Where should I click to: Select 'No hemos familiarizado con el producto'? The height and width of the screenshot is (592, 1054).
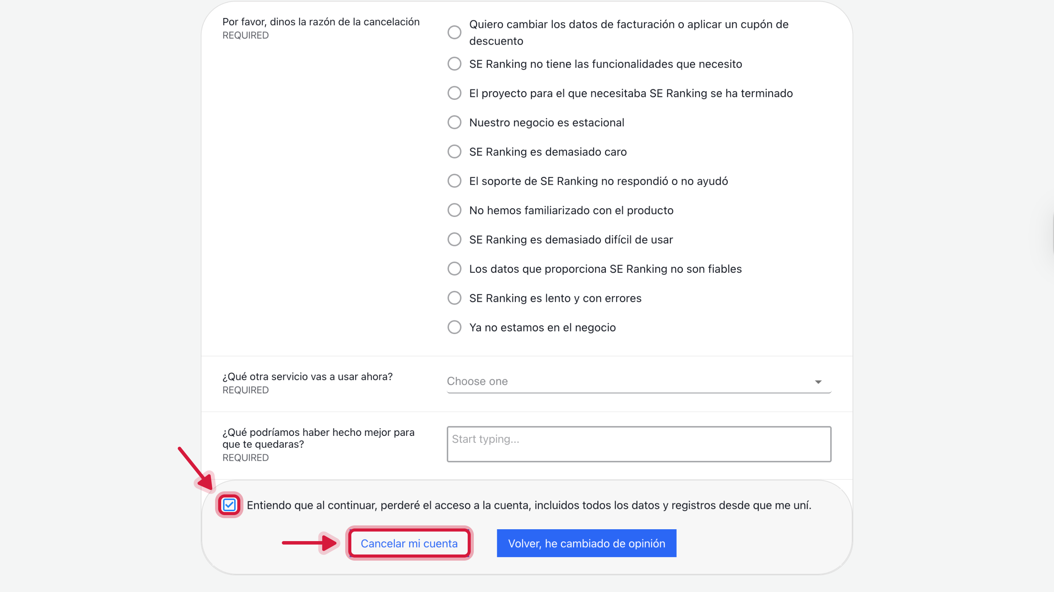pos(454,210)
